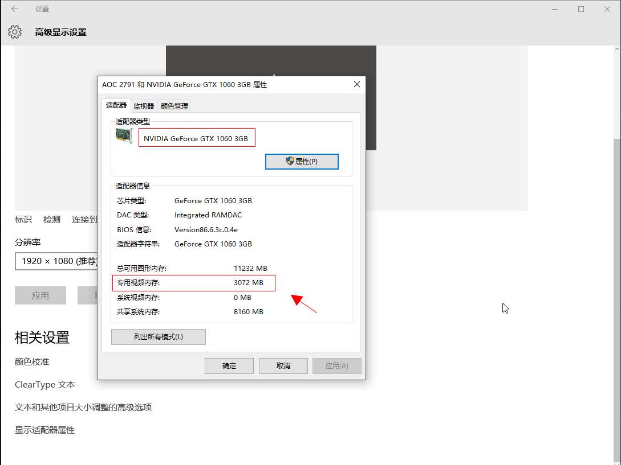621x465 pixels.
Task: Open the 显示适配器属性 link
Action: (44, 430)
